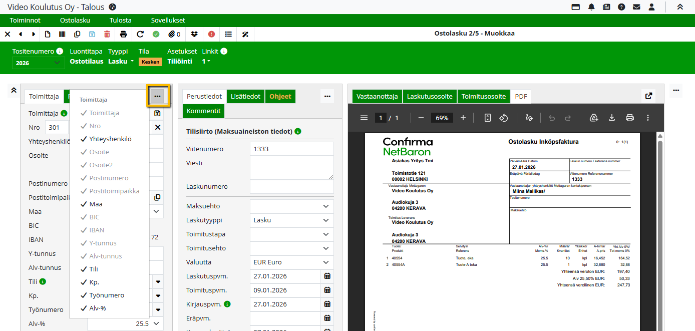Click the Dropbox icon in toolbar
The height and width of the screenshot is (331, 695).
[x=195, y=34]
